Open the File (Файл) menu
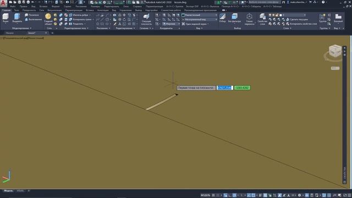 [13, 7]
